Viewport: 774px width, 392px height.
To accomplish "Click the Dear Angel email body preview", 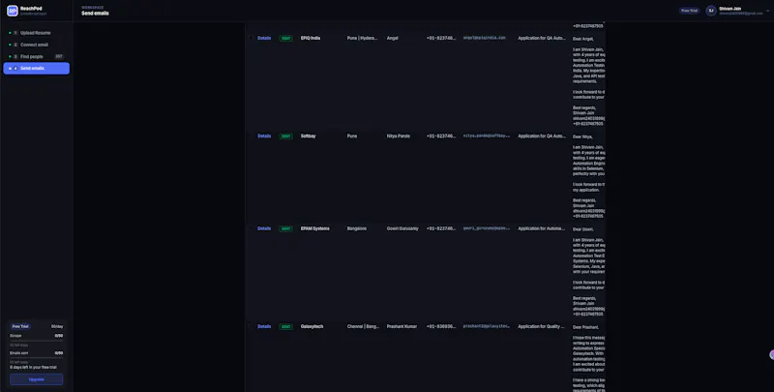I will coord(589,81).
